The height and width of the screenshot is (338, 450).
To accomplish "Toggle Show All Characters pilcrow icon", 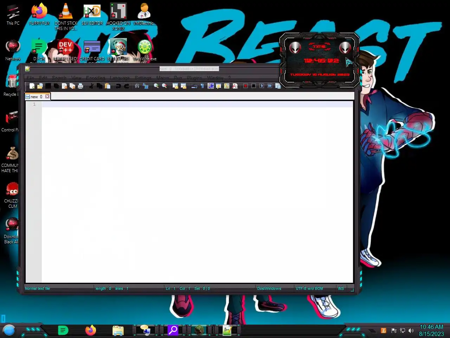I will pos(202,86).
